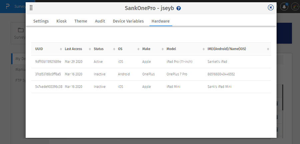Sort table by Make column arrows
This screenshot has height=144, width=300.
(163, 49)
